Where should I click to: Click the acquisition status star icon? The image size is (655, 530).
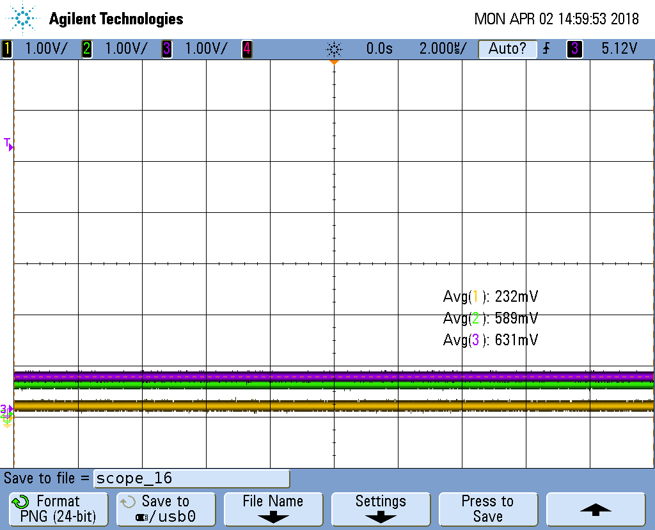click(334, 50)
